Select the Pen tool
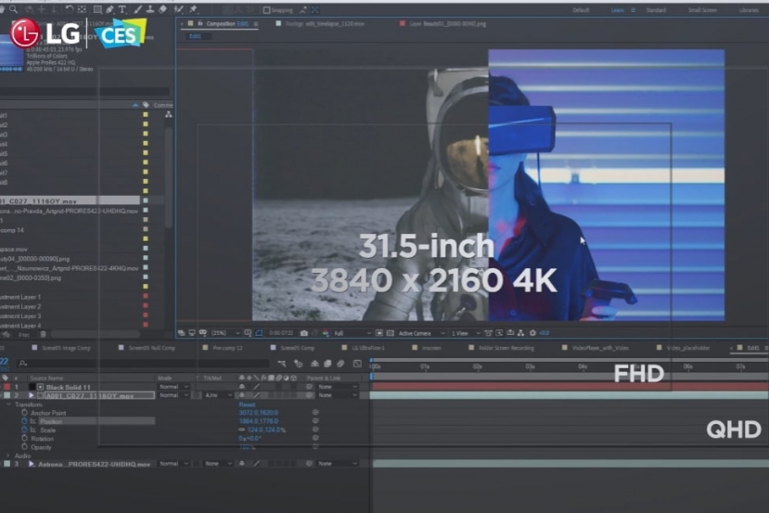769x513 pixels. click(109, 9)
